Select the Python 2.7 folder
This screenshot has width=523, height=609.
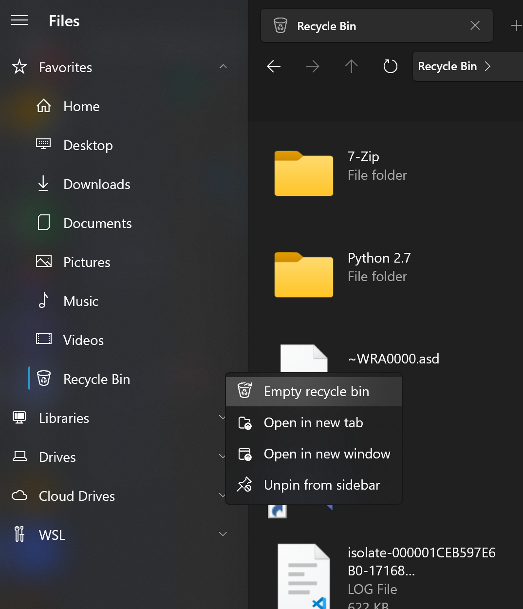point(303,275)
